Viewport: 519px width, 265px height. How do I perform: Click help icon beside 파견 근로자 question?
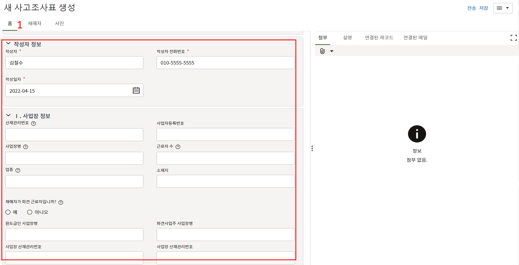[x=61, y=203]
